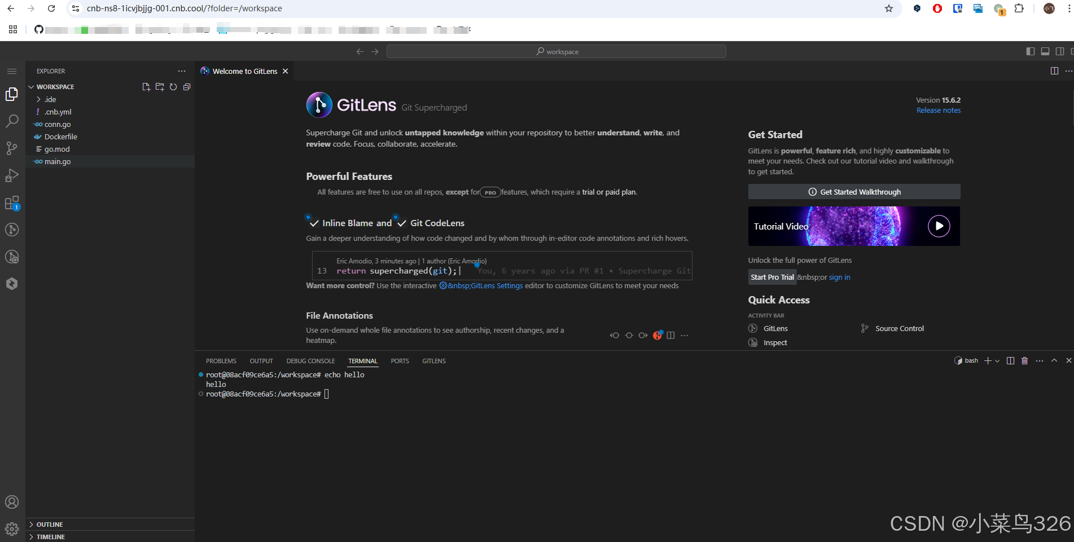Viewport: 1074px width, 542px height.
Task: Click the Get Started Walkthrough button
Action: point(854,192)
